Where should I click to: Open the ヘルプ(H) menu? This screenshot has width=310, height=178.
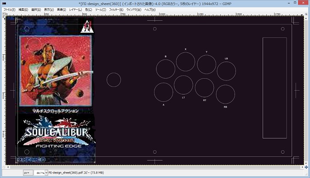point(150,10)
